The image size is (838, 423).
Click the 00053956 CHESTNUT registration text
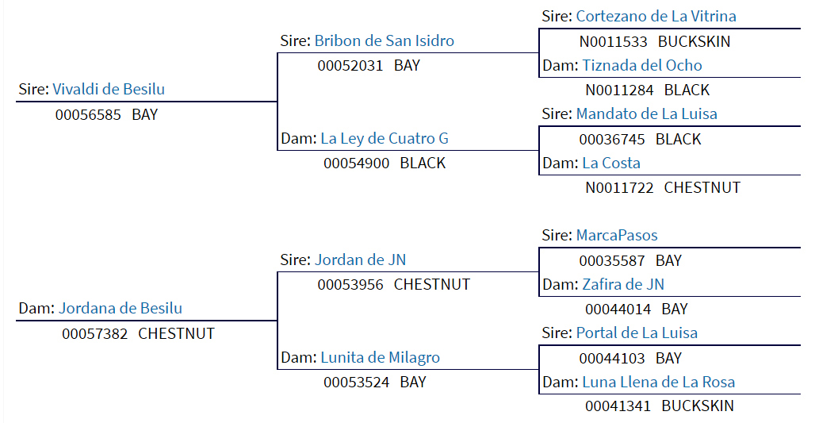394,284
